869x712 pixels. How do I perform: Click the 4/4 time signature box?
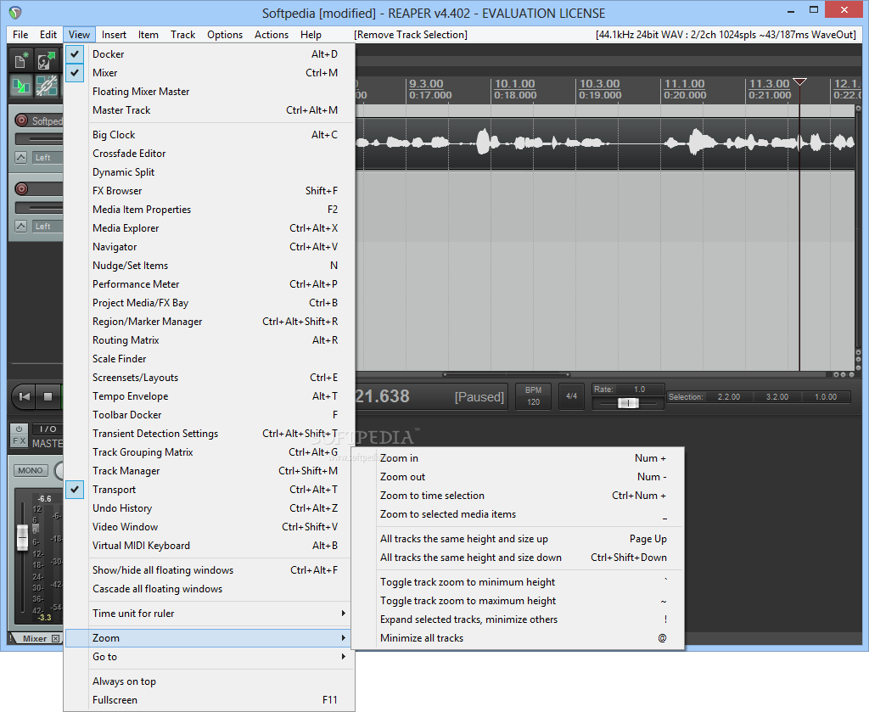tap(571, 396)
